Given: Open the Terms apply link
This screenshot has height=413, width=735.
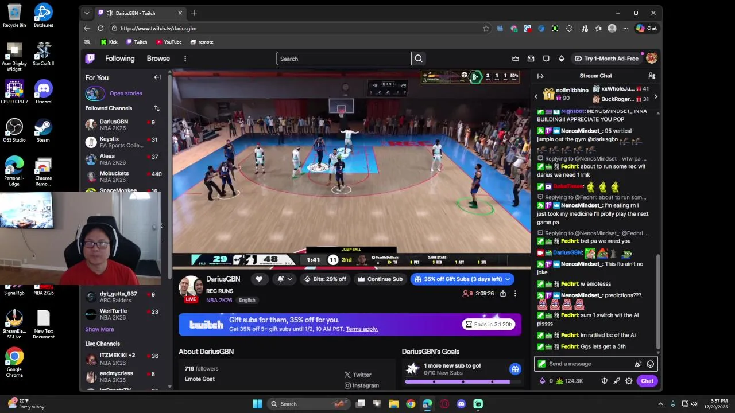Looking at the screenshot, I should coord(362,329).
